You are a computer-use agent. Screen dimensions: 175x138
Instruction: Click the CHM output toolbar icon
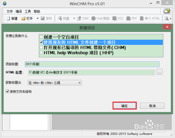(79, 19)
